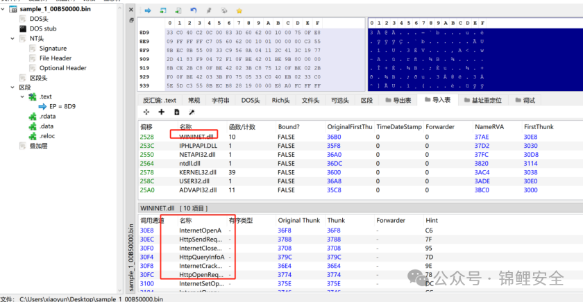583x302 pixels.
Task: Select Signature in the tree
Action: pyautogui.click(x=53, y=49)
